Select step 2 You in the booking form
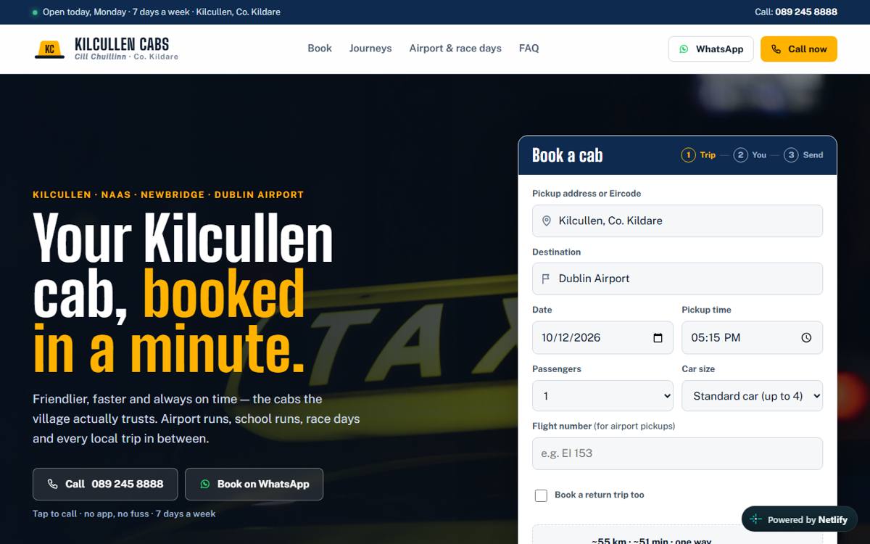Viewport: 870px width, 544px height. [x=750, y=154]
